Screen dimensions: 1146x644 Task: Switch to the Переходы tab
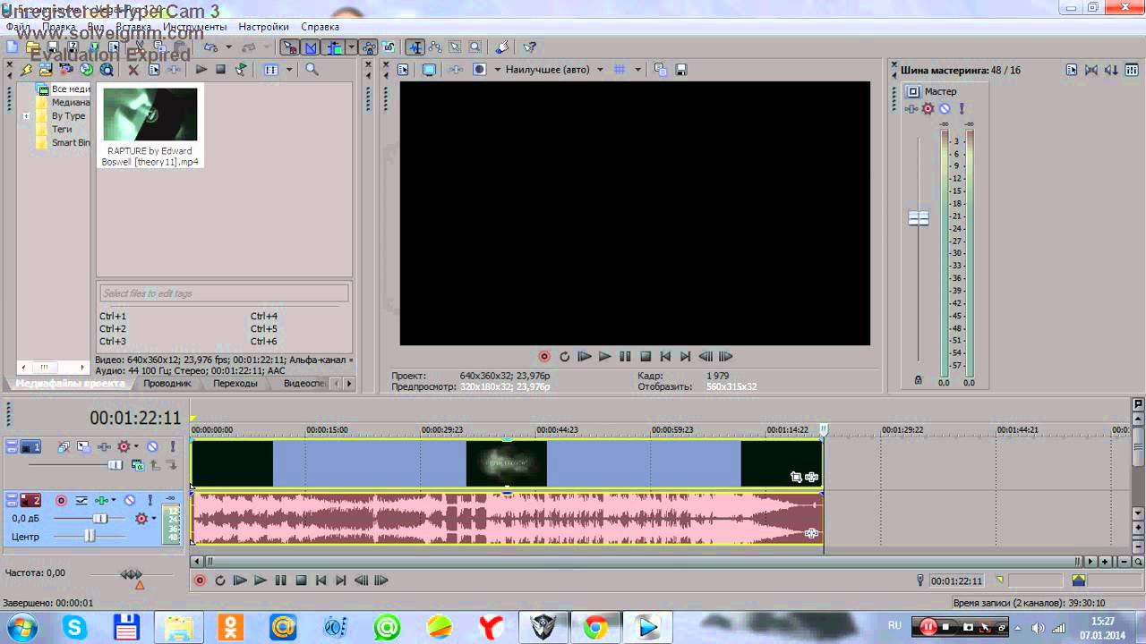click(x=235, y=384)
